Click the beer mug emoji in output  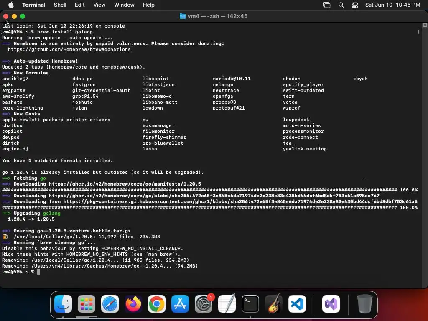pos(5,237)
